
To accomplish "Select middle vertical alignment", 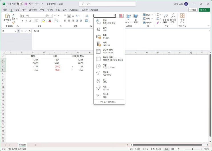I will pos(69,16).
